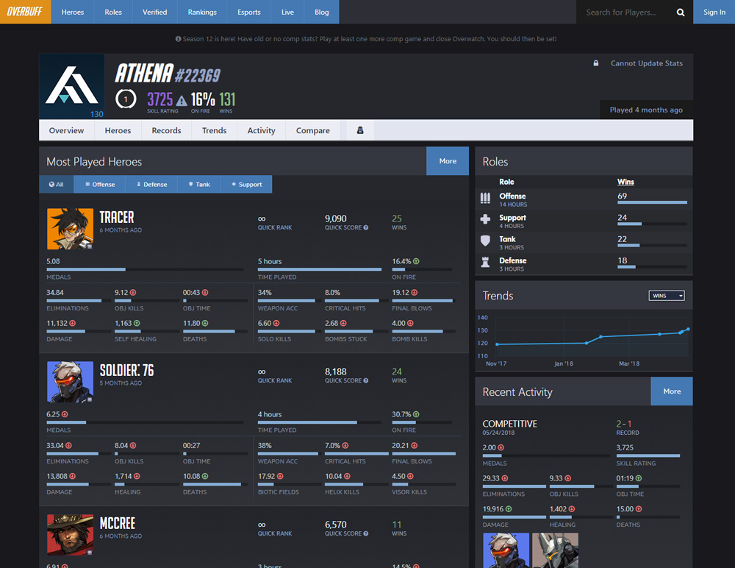Filter heroes by Tank
Image resolution: width=735 pixels, height=568 pixels.
(199, 185)
